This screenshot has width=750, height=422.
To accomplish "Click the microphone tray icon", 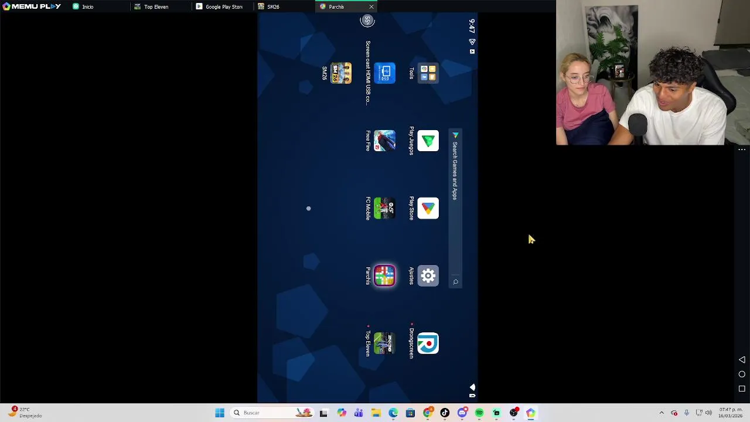I will 687,413.
